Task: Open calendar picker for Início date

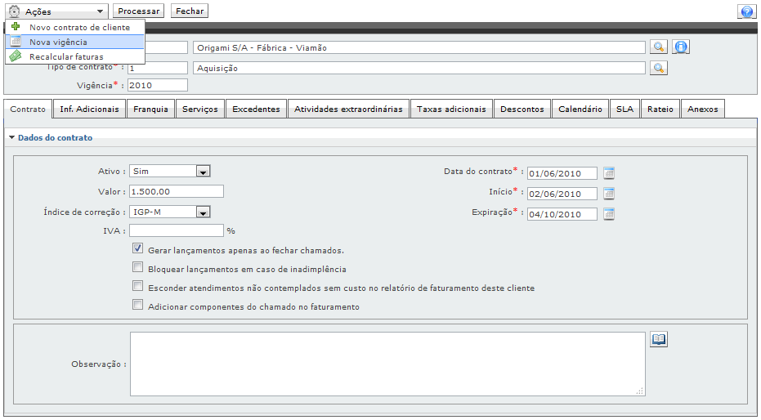Action: coord(609,193)
